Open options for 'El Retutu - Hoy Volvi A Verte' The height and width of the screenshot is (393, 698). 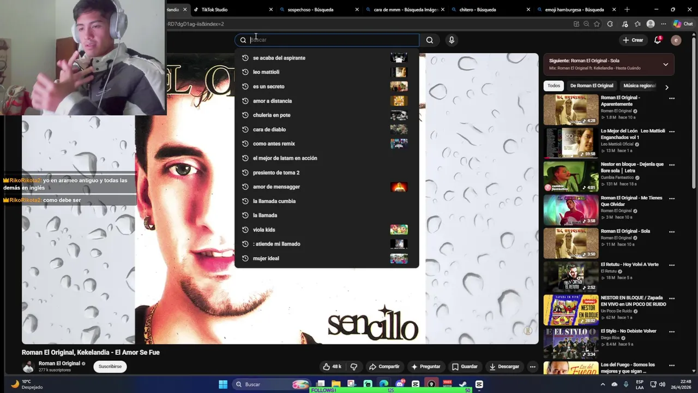coord(672,265)
